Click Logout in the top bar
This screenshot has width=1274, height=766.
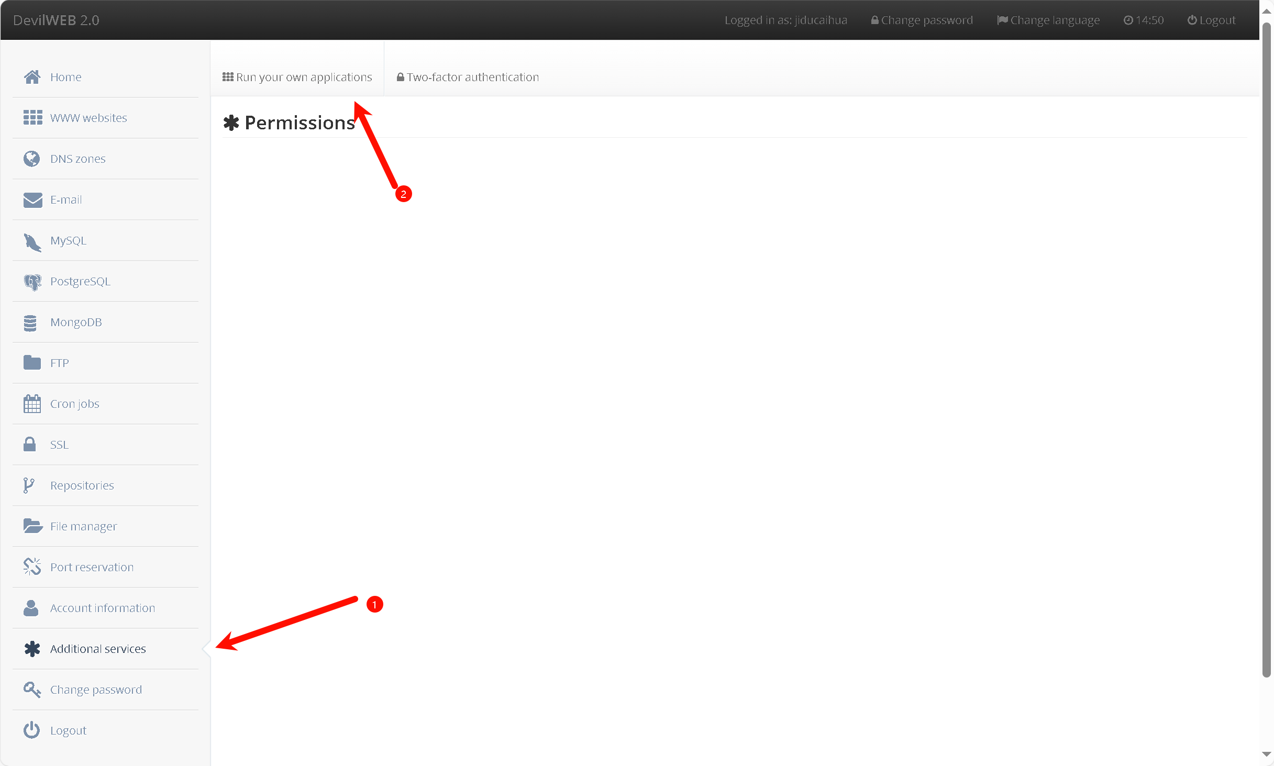pos(1211,20)
